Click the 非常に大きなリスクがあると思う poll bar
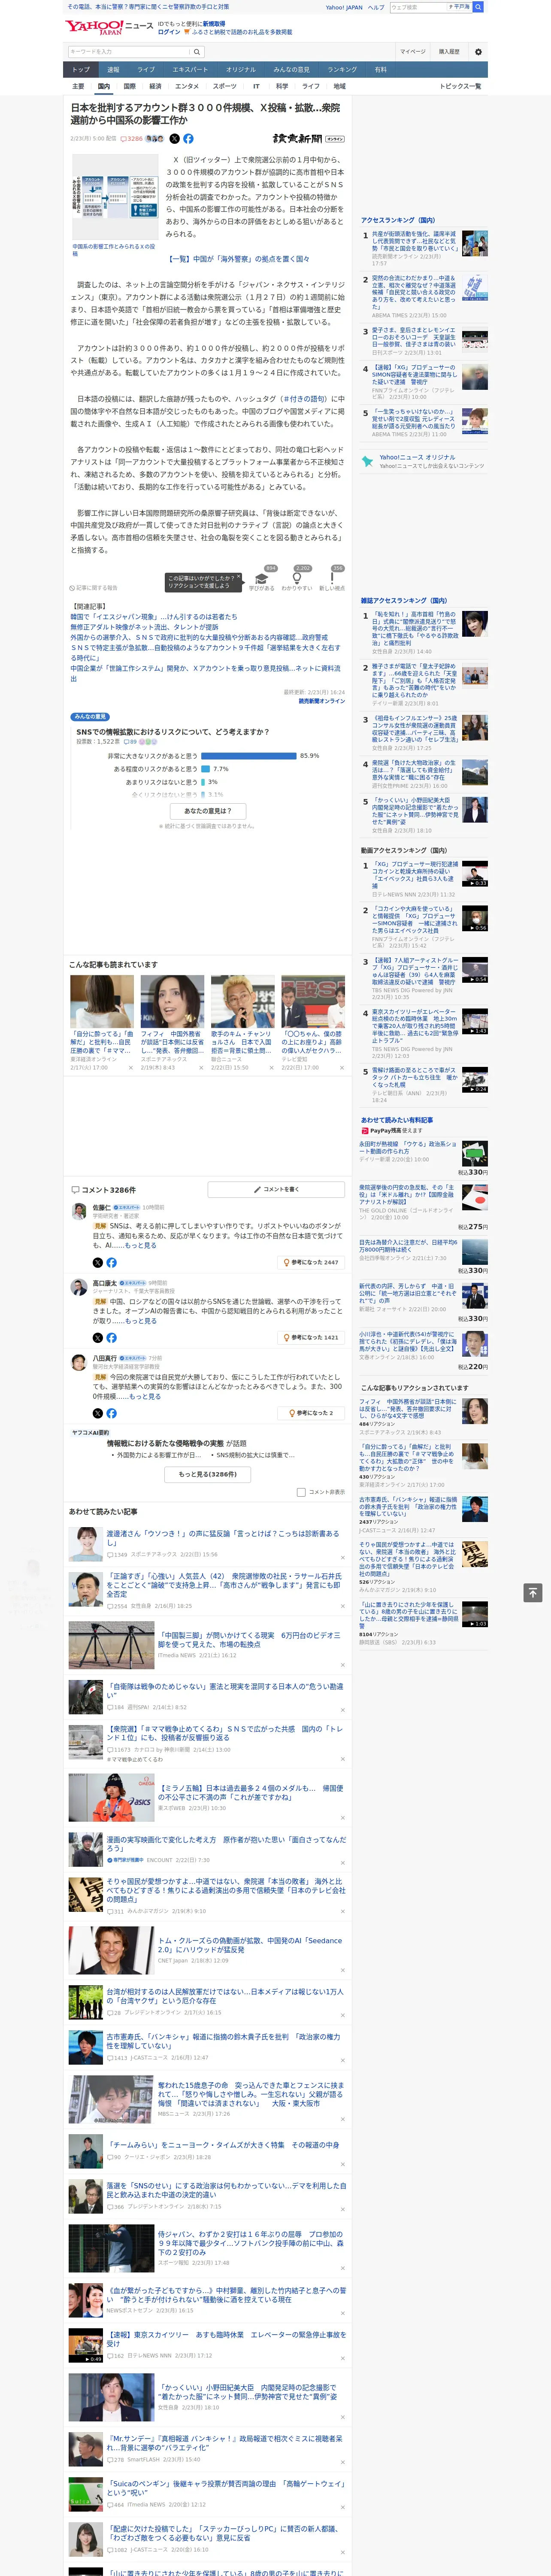Viewport: 551px width, 2576px height. tap(249, 756)
